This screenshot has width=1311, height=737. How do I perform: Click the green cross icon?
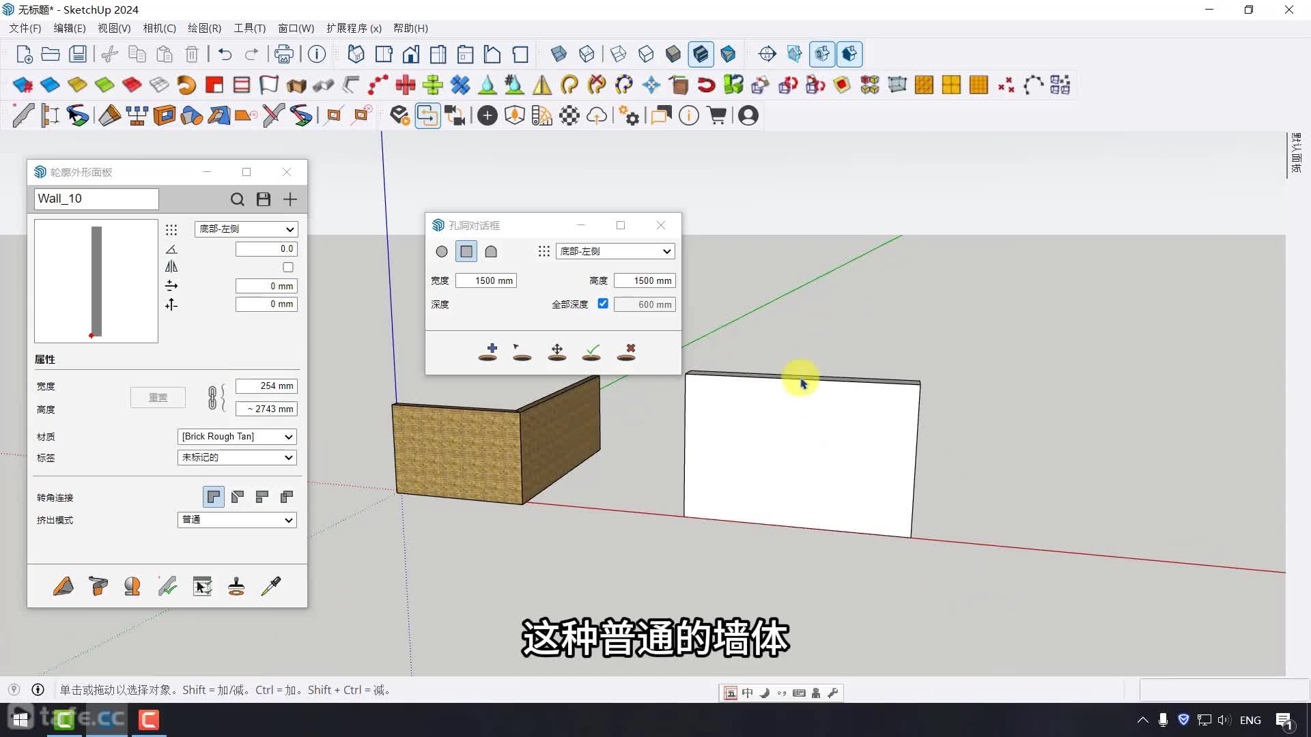[433, 85]
